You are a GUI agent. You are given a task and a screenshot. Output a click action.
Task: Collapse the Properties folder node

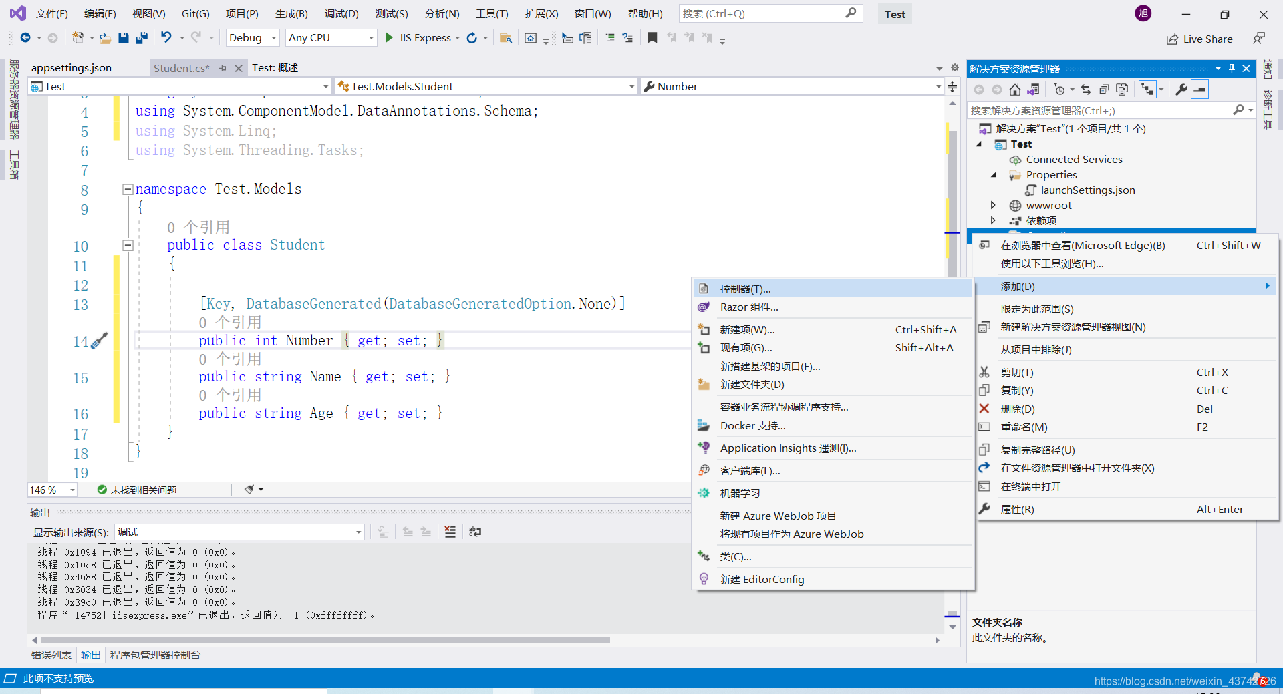994,175
